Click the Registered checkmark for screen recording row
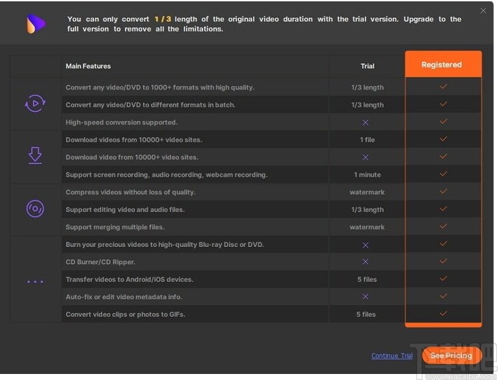Viewport: 499px width, 380px height. point(444,174)
